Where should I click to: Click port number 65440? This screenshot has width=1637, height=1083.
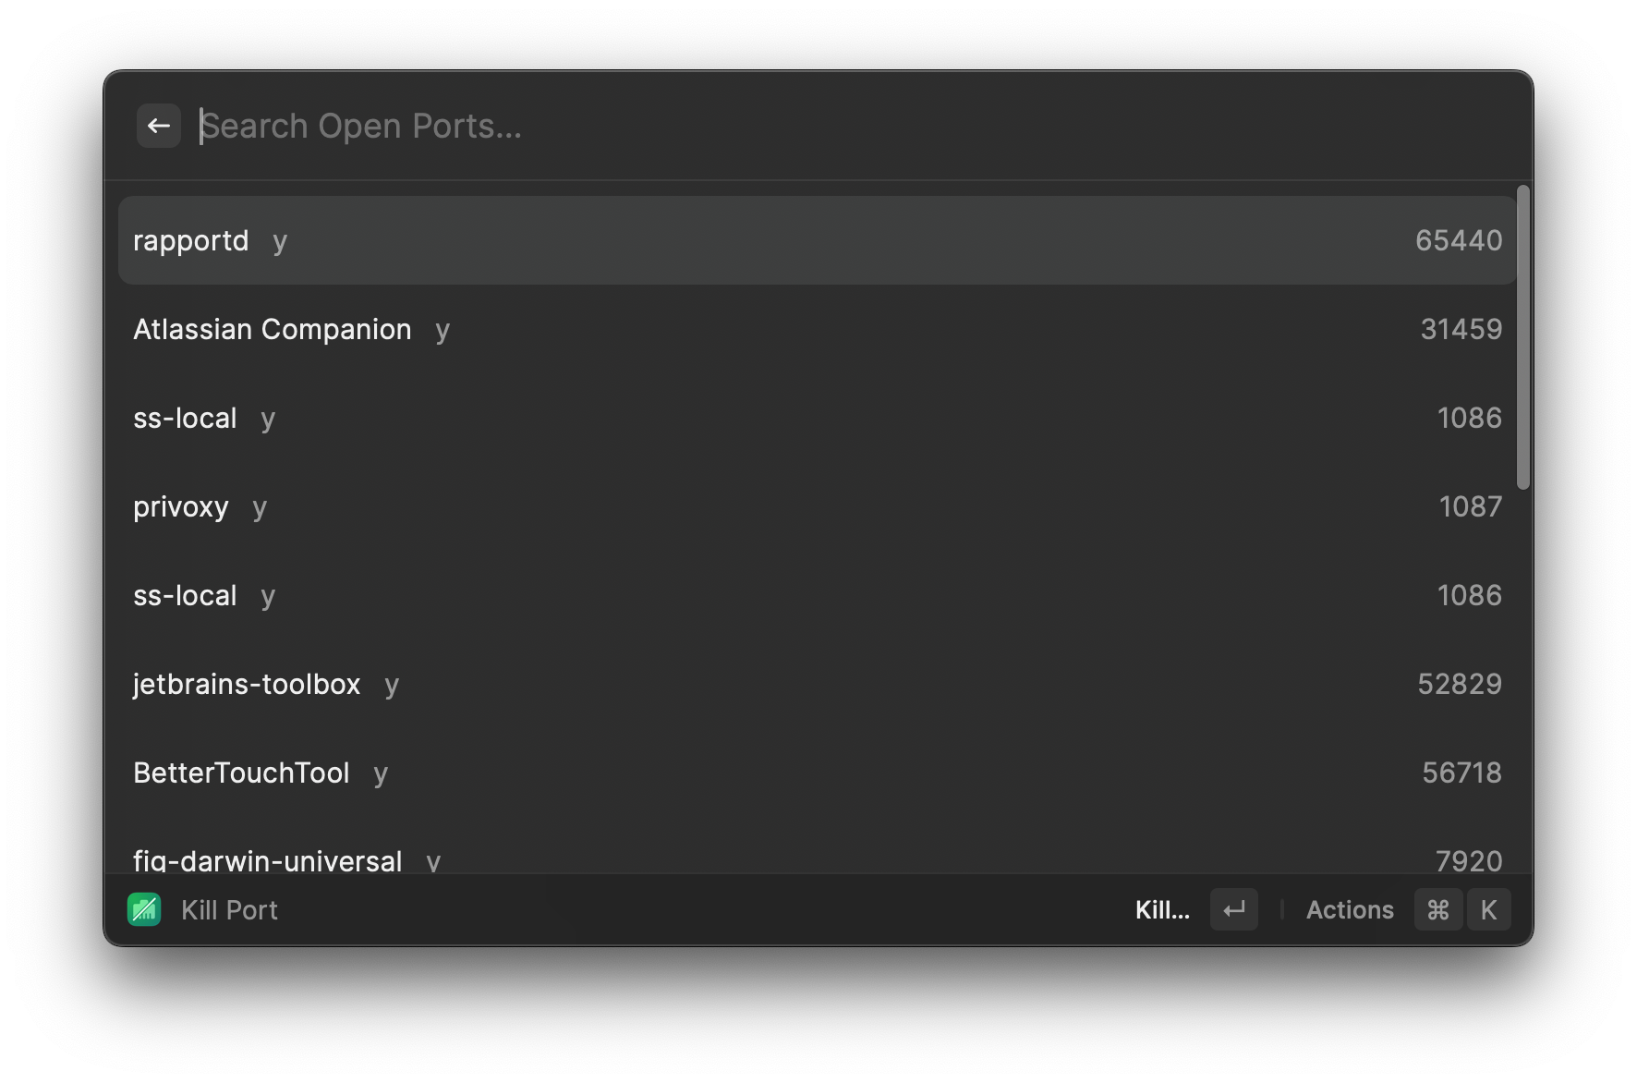(x=1458, y=240)
